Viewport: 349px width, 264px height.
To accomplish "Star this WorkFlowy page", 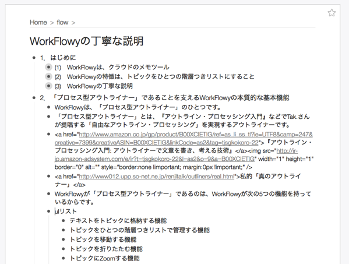I will pos(332,13).
